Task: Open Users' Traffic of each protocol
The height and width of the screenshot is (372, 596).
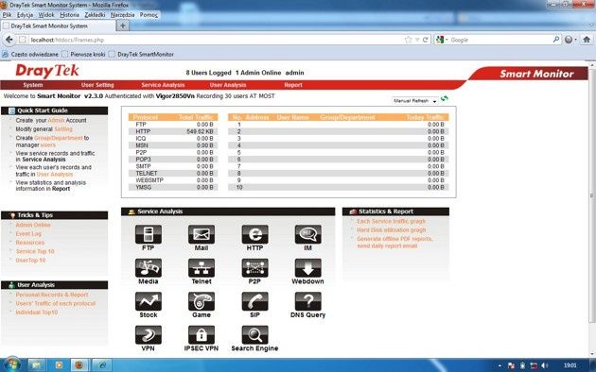Action: point(56,303)
